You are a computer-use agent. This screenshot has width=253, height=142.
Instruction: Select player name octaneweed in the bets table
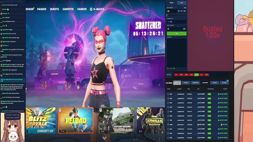click(180, 125)
